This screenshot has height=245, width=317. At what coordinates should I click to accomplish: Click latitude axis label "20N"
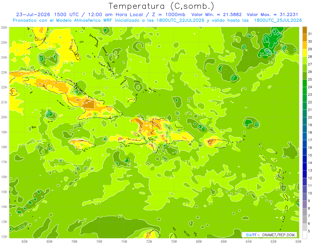[x=4, y=117]
